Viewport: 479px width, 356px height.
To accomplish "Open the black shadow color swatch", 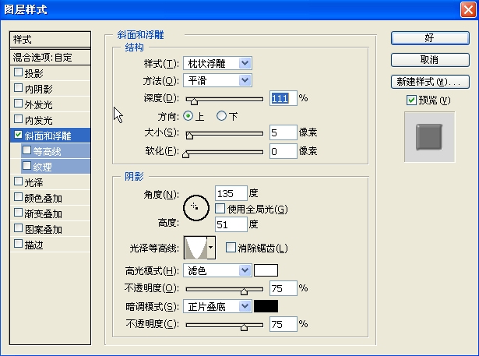I will (x=266, y=306).
